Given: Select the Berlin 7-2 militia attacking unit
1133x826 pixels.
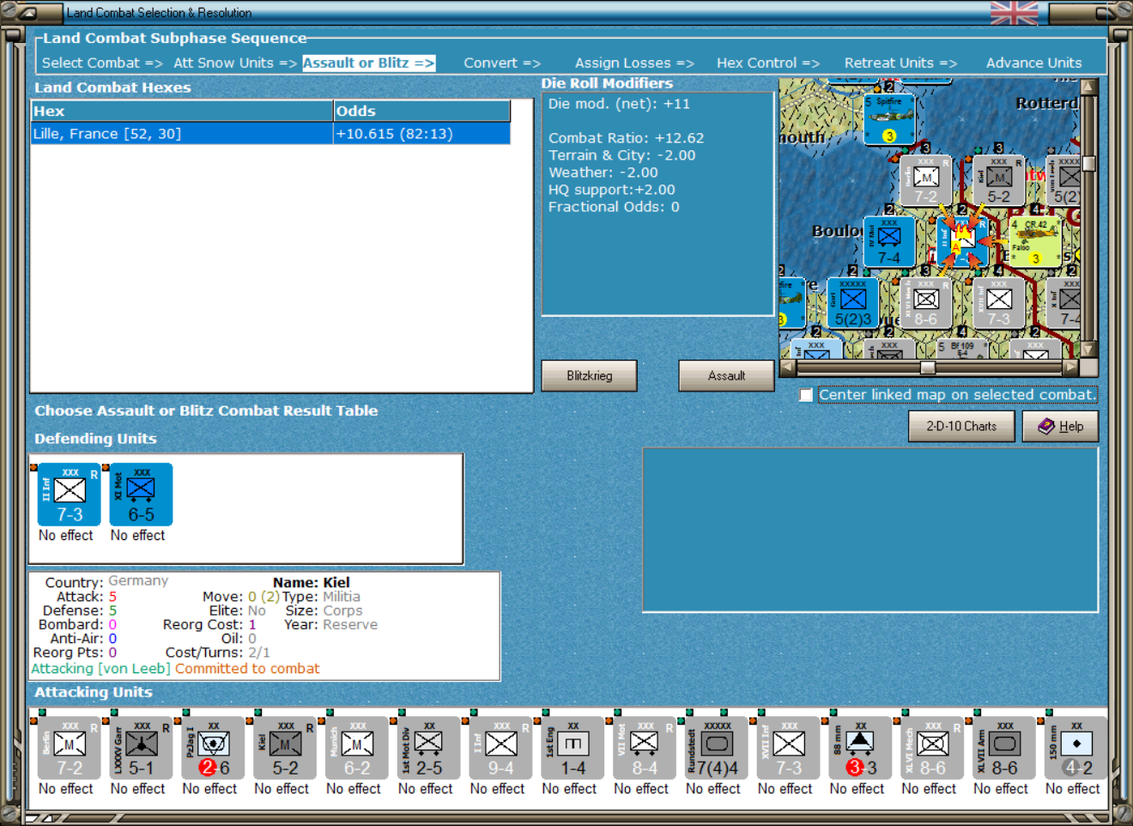Looking at the screenshot, I should click(x=69, y=748).
